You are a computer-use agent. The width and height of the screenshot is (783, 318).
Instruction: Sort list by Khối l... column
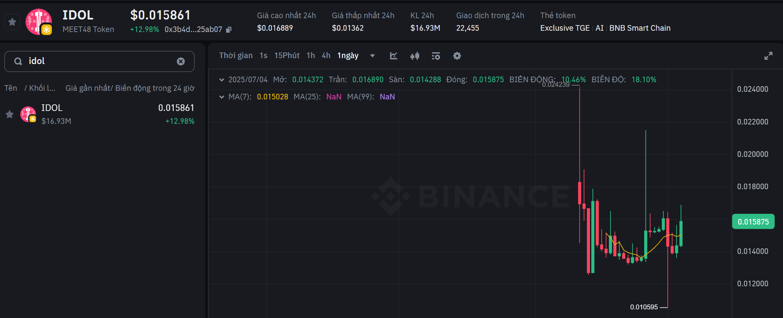point(42,88)
